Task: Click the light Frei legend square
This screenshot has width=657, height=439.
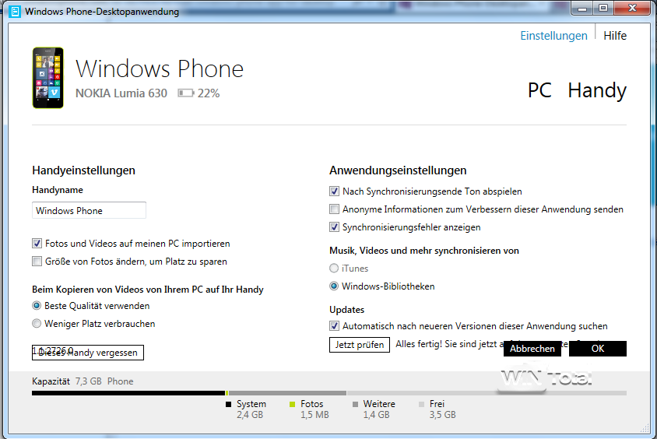Action: tap(421, 404)
